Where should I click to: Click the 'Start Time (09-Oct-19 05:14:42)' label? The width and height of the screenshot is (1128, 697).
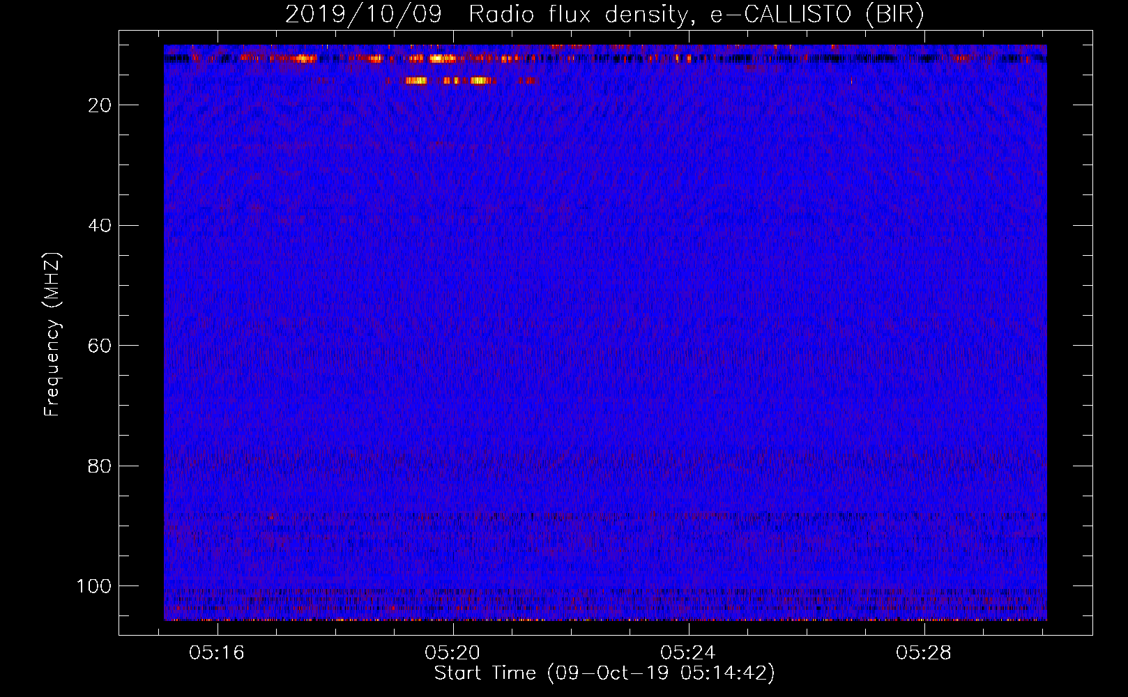(x=604, y=673)
